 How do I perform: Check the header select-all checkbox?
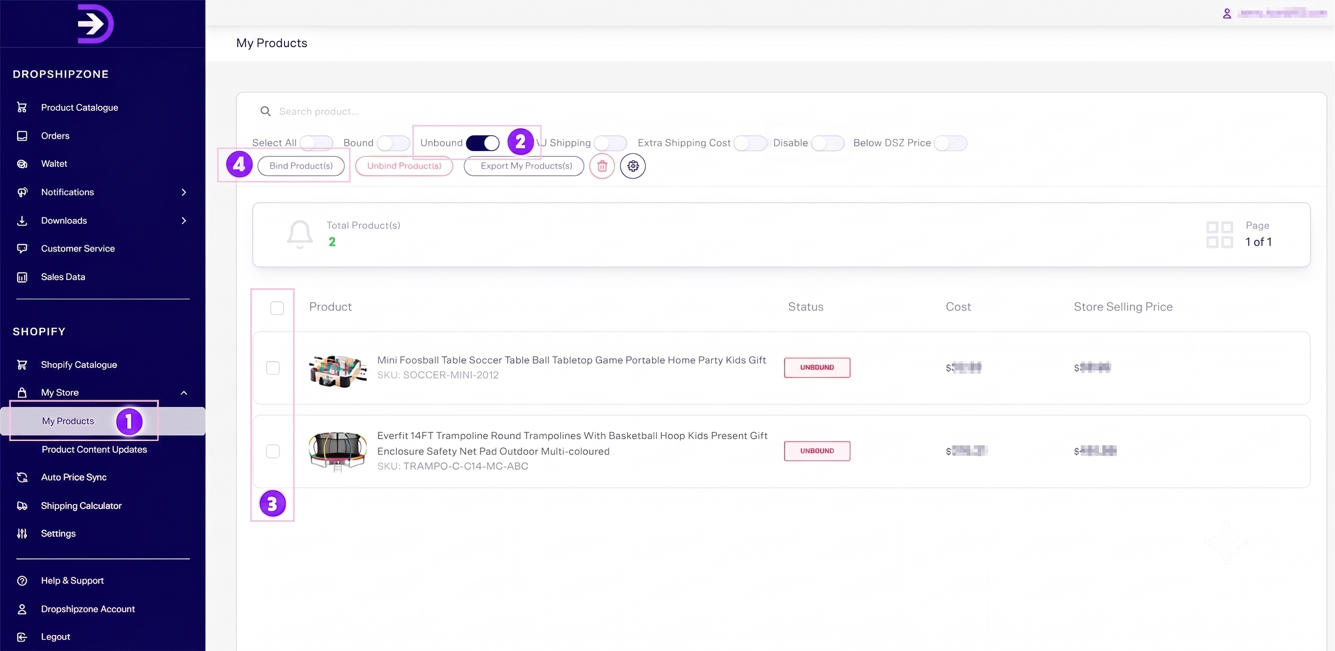pos(277,308)
